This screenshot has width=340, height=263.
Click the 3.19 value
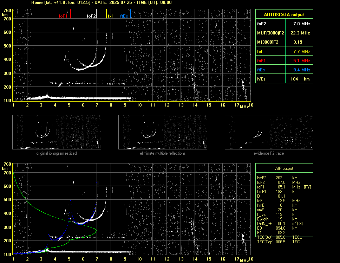298,42
